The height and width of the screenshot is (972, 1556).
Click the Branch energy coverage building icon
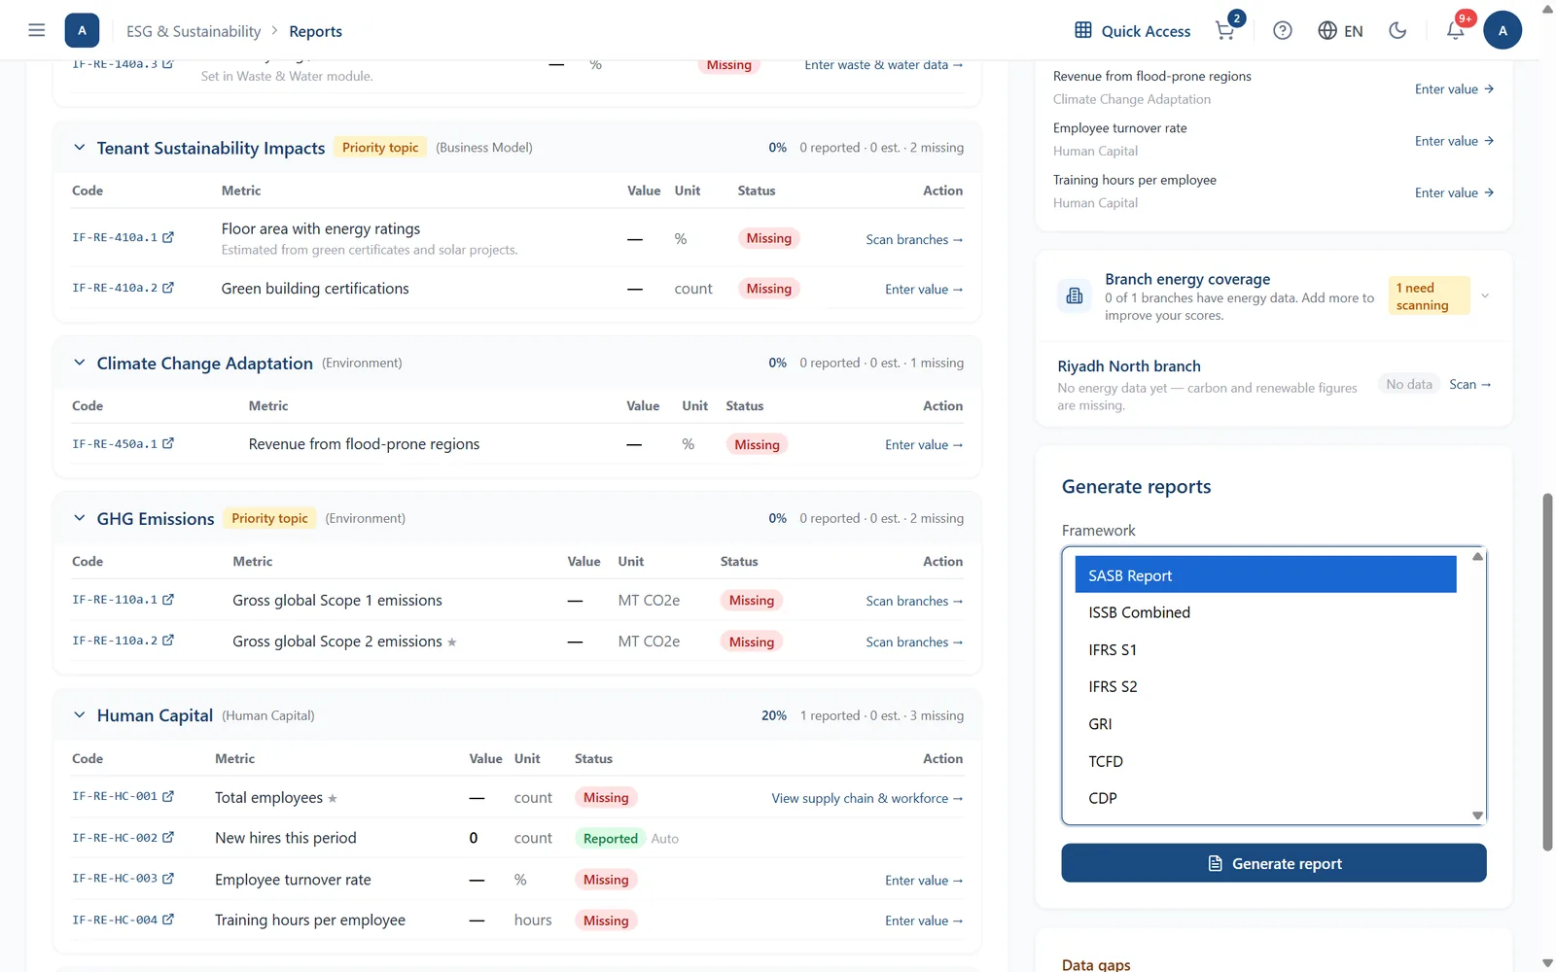(x=1075, y=295)
